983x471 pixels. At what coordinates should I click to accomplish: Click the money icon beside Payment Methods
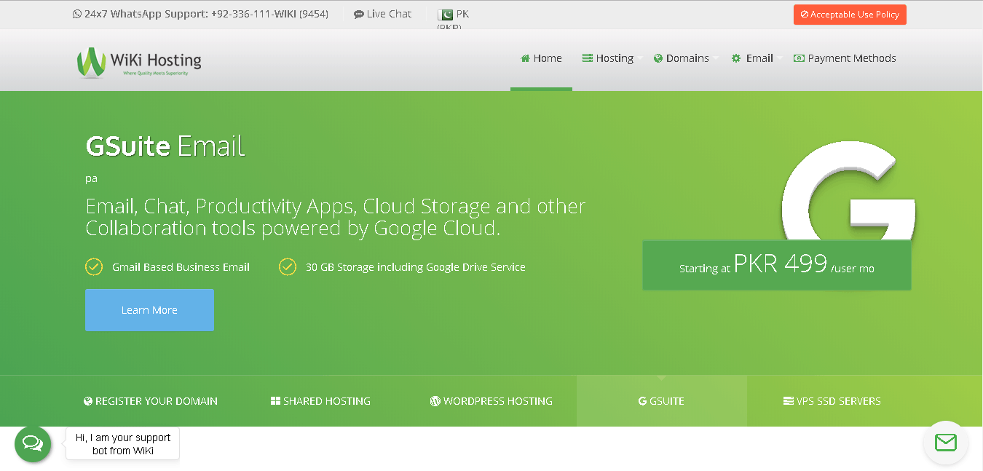click(x=799, y=58)
